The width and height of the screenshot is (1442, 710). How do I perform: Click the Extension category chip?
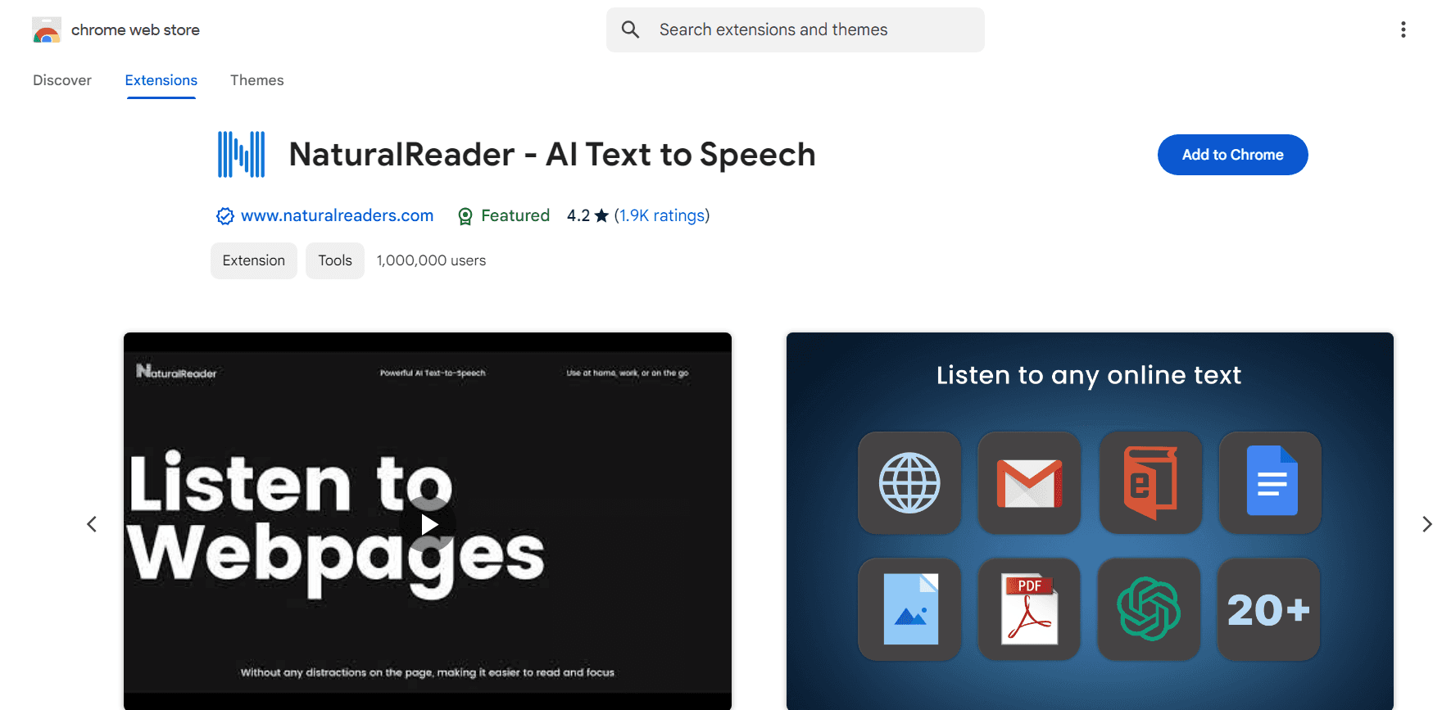(x=254, y=260)
